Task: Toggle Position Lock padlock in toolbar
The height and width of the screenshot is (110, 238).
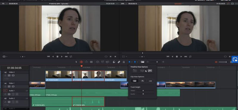Action: click(x=124, y=62)
